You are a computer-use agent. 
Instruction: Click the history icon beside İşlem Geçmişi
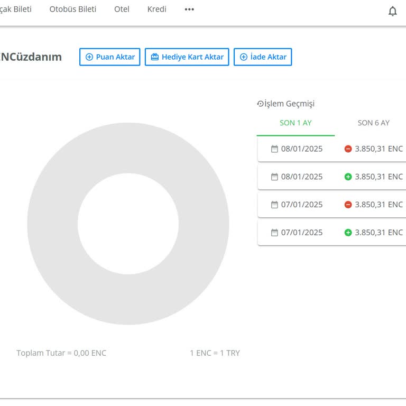point(260,104)
